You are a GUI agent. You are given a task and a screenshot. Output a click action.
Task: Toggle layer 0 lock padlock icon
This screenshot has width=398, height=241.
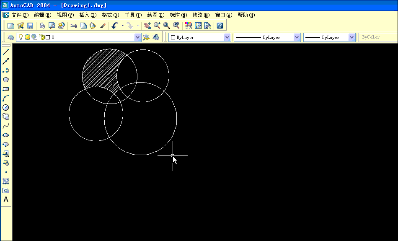point(42,37)
